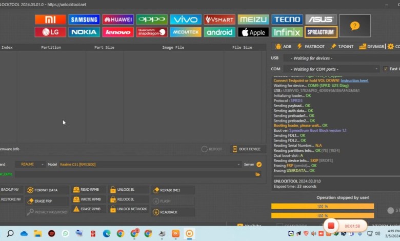Open the MediaTek chipset module
The width and height of the screenshot is (400, 241).
tap(186, 32)
